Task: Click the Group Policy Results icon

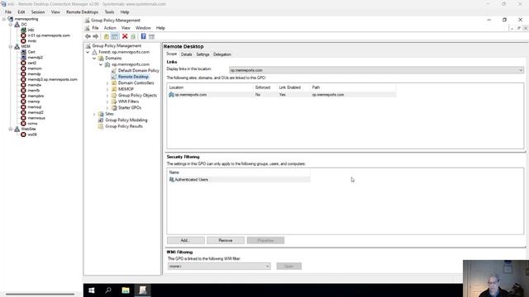Action: (101, 126)
